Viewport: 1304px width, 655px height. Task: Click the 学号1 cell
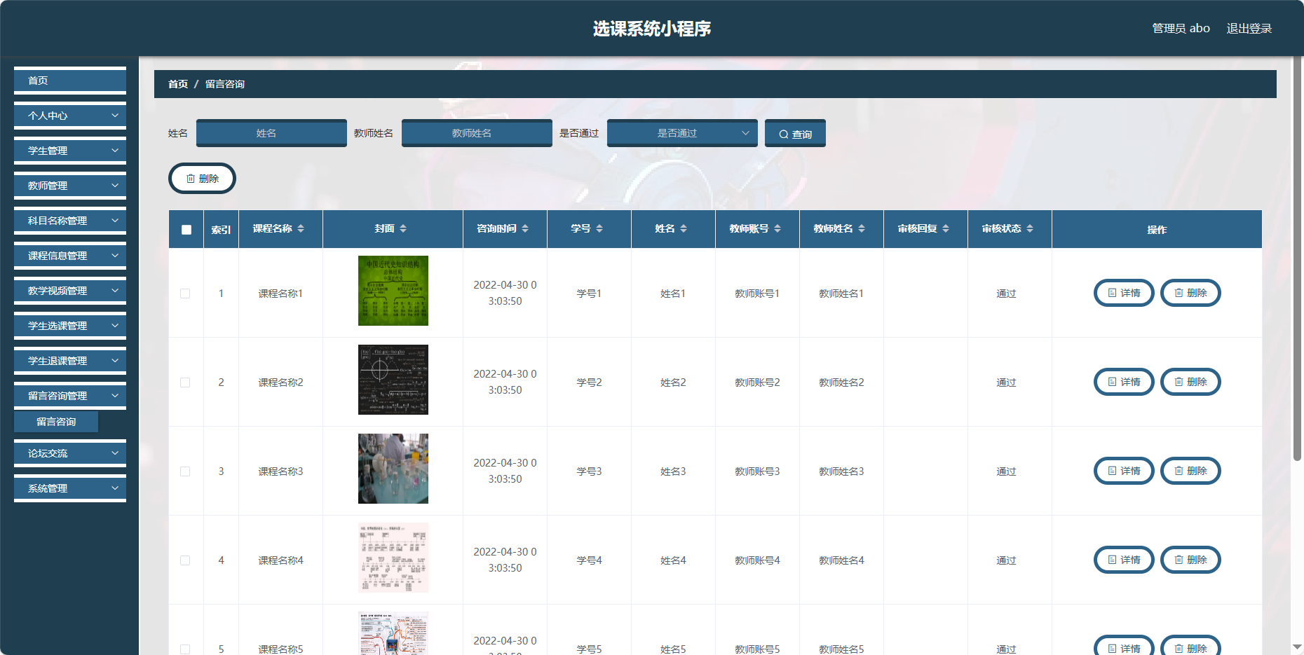point(589,294)
